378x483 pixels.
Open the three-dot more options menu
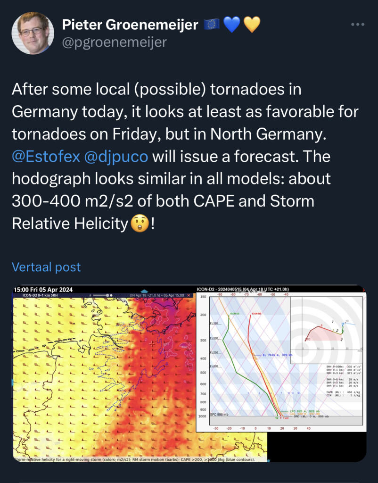tap(358, 25)
